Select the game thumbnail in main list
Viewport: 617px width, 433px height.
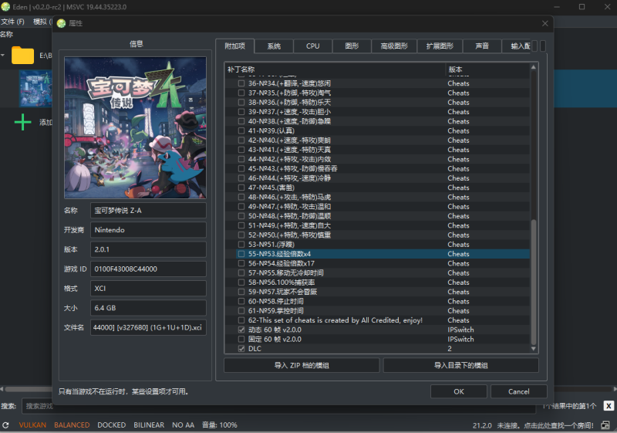point(35,89)
